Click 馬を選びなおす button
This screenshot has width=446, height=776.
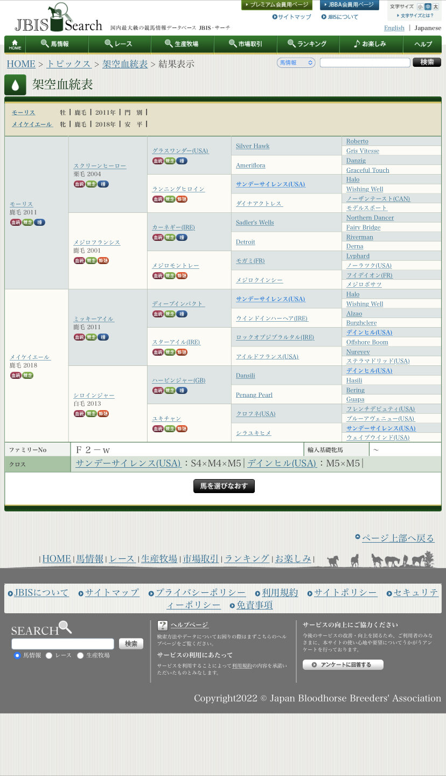(224, 486)
